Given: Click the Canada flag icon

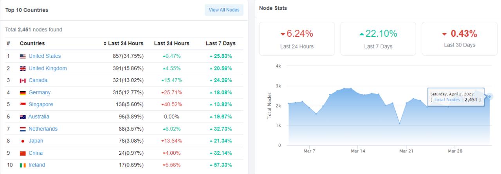Looking at the screenshot, I should (23, 81).
